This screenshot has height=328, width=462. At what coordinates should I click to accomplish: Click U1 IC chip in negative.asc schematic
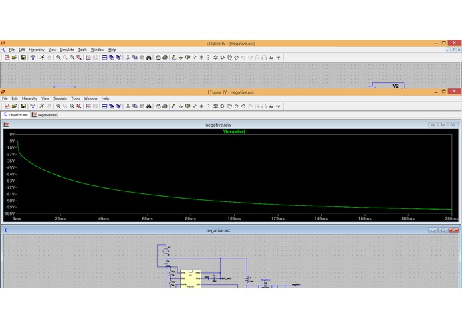[191, 279]
